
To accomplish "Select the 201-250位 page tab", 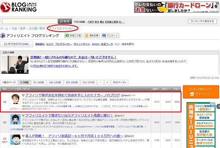I will (x=88, y=83).
